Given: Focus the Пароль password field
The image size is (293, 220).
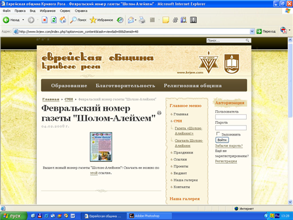Looking at the screenshot, I should [231, 128].
